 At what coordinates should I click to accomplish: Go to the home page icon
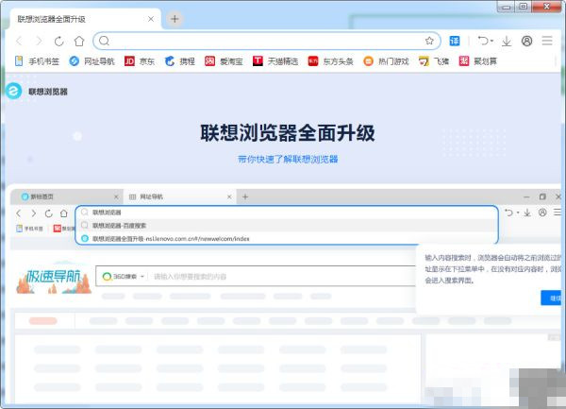(79, 42)
